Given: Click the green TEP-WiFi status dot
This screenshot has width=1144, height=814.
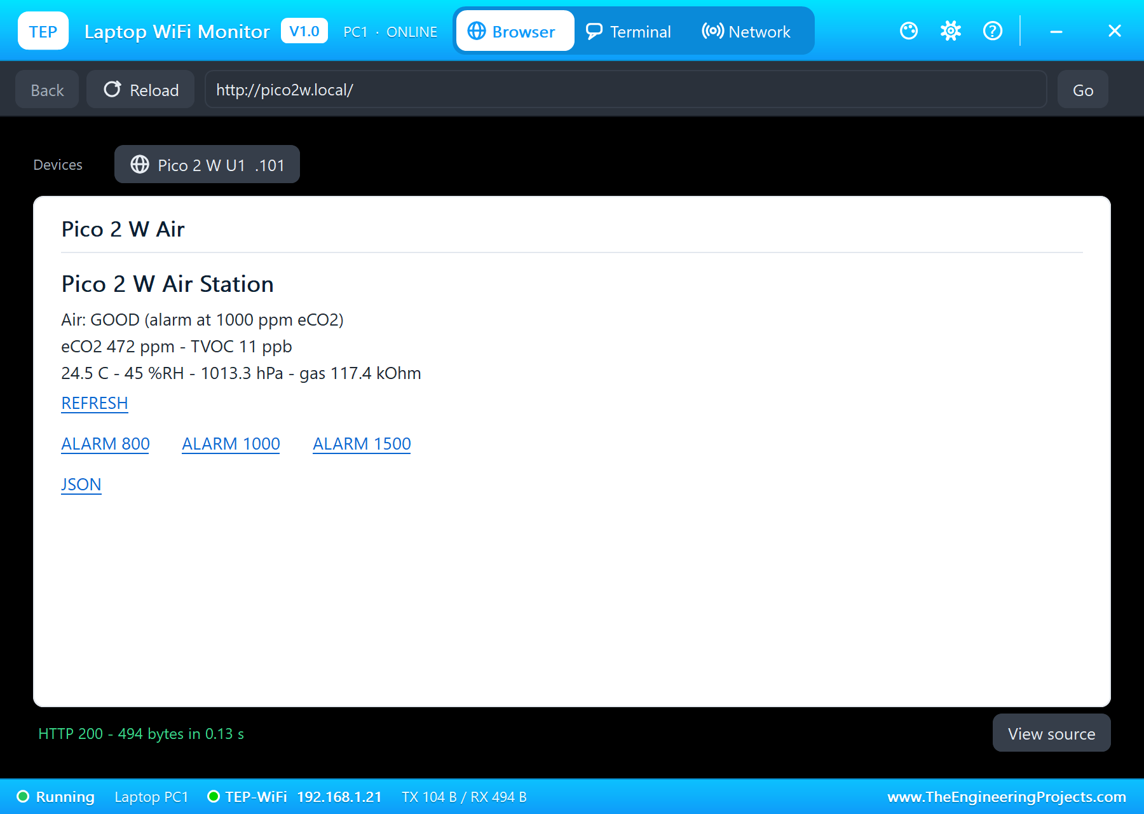Looking at the screenshot, I should (214, 796).
